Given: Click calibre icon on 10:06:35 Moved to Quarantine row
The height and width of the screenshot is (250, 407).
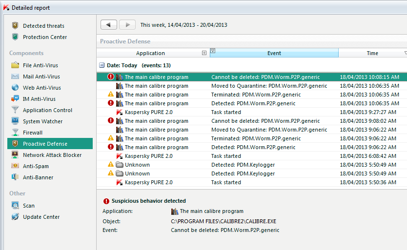Looking at the screenshot, I should click(120, 86).
